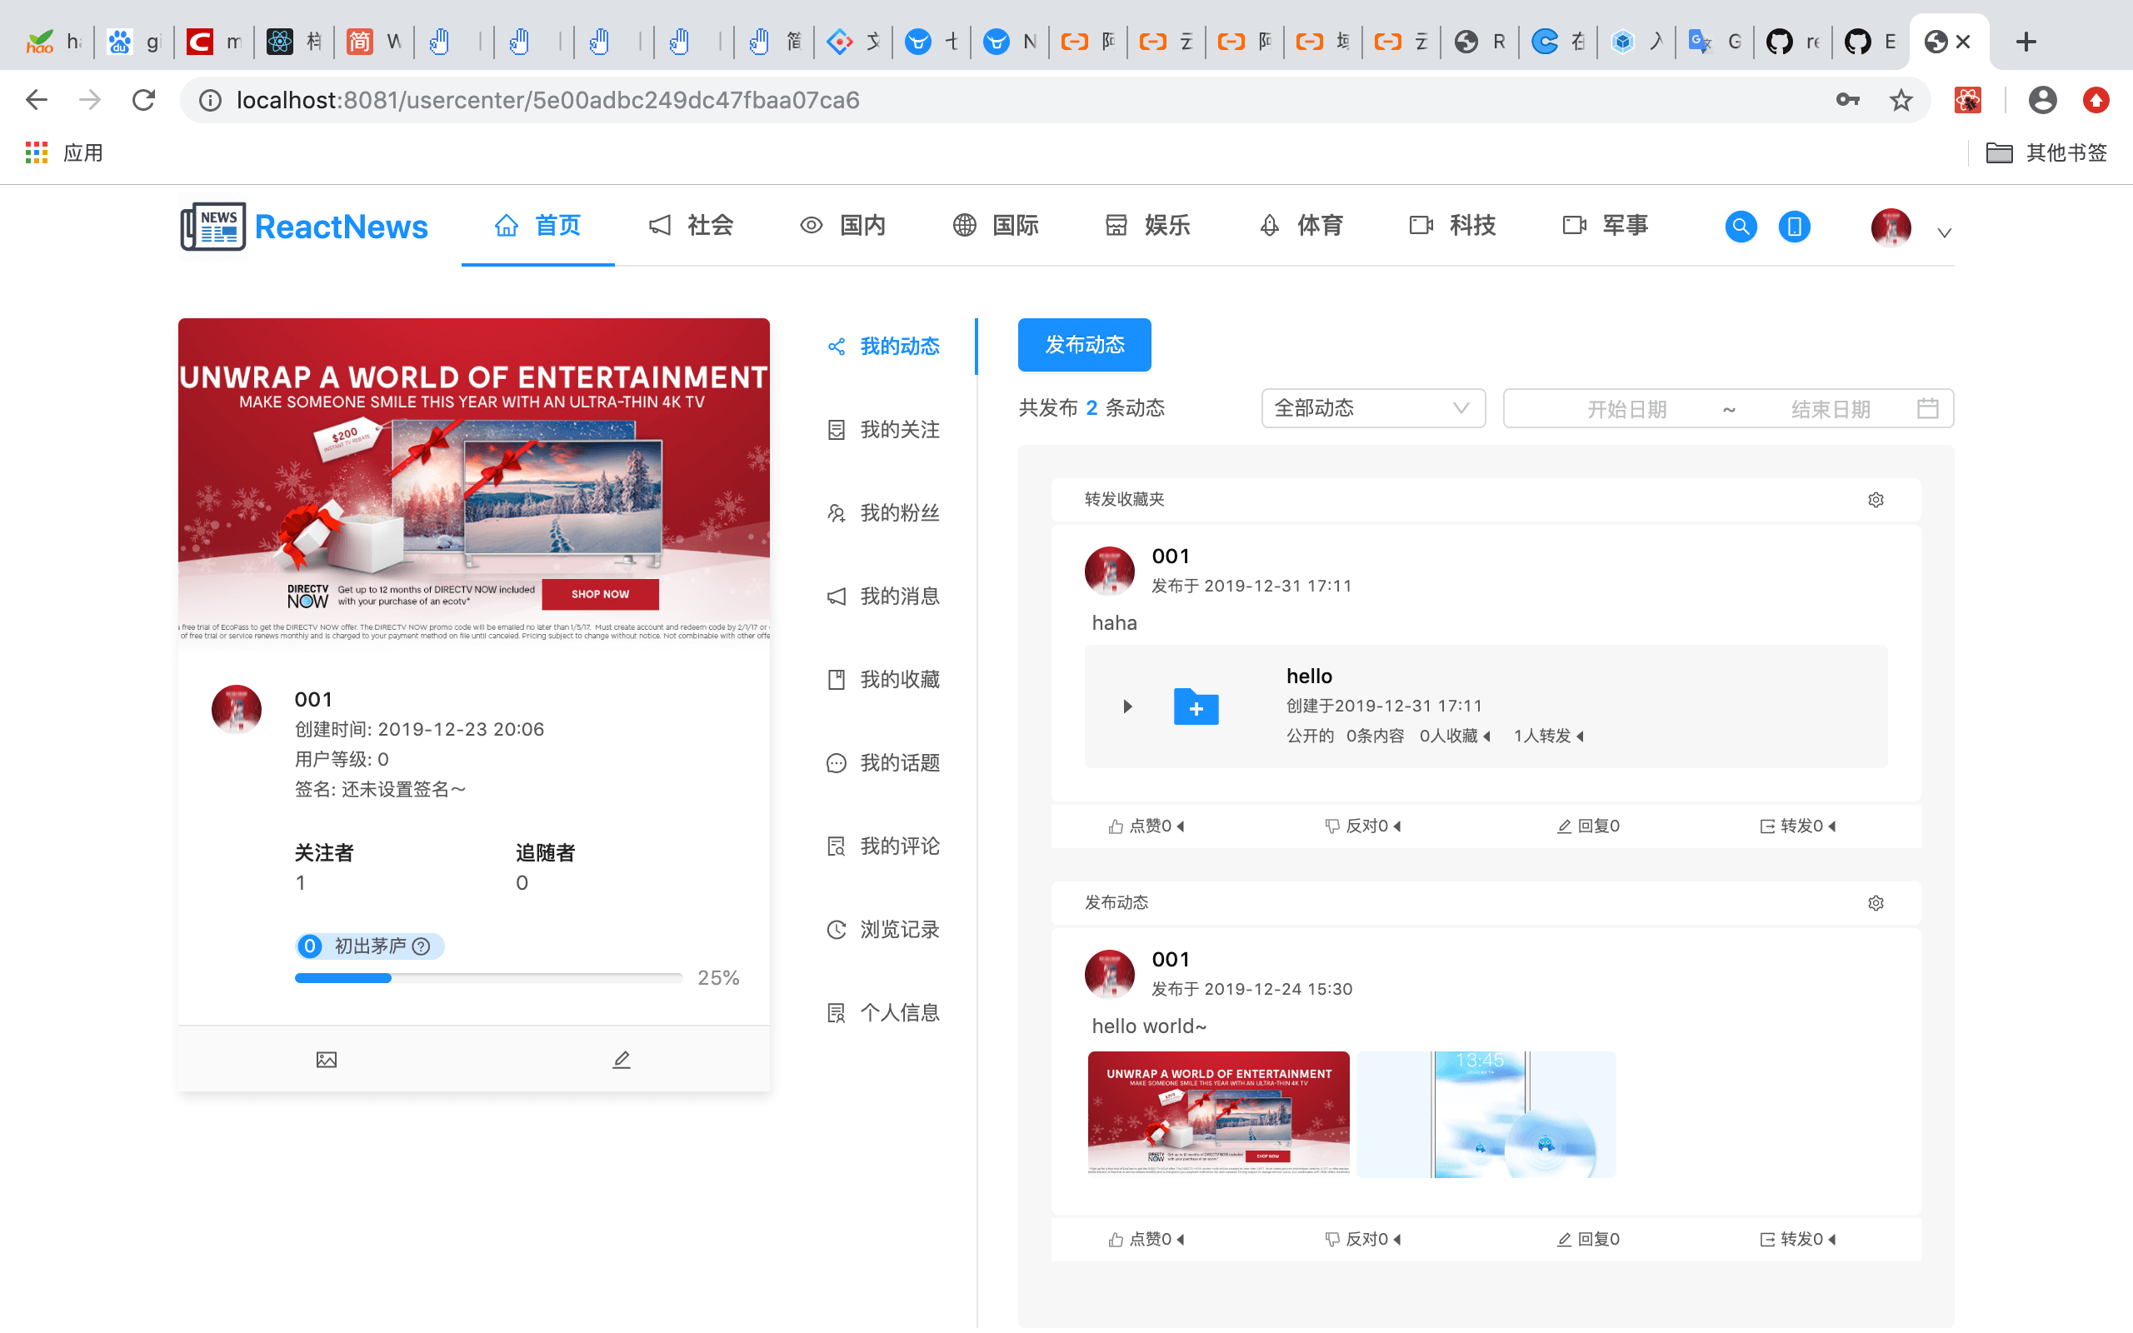This screenshot has height=1333, width=2133.
Task: Open settings gear on 转发收藏夹 post
Action: click(x=1876, y=500)
